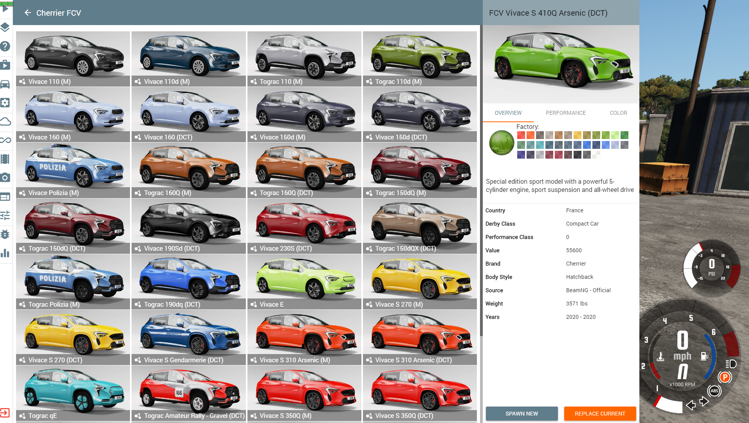Open the sliders options icon
Screen dimensions: 749x423
5,215
